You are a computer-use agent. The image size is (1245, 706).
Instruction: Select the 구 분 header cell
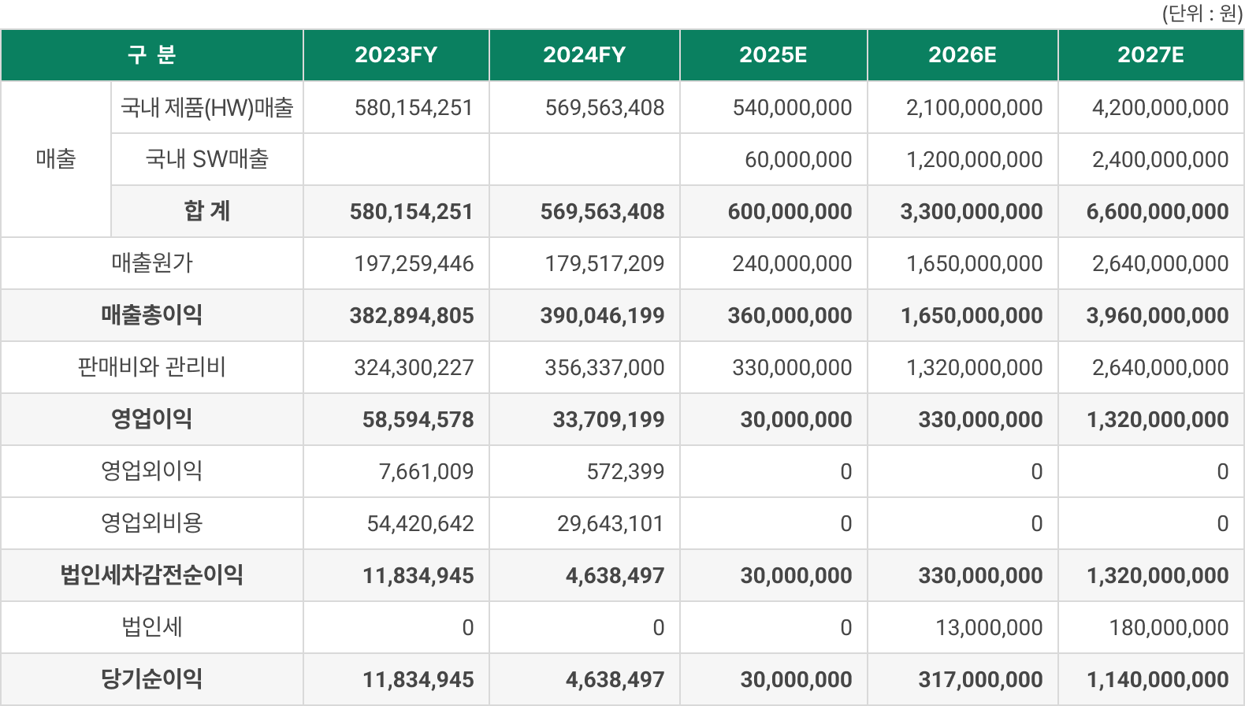[152, 55]
